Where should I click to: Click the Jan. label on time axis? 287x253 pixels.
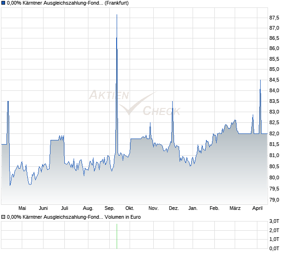193,208
